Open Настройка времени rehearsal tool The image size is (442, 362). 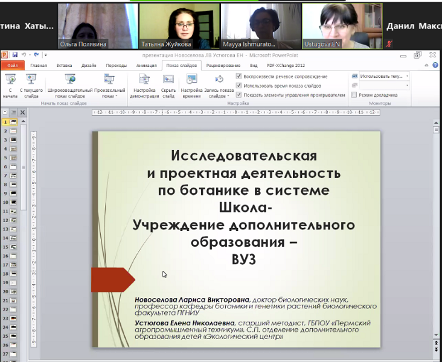pyautogui.click(x=191, y=84)
